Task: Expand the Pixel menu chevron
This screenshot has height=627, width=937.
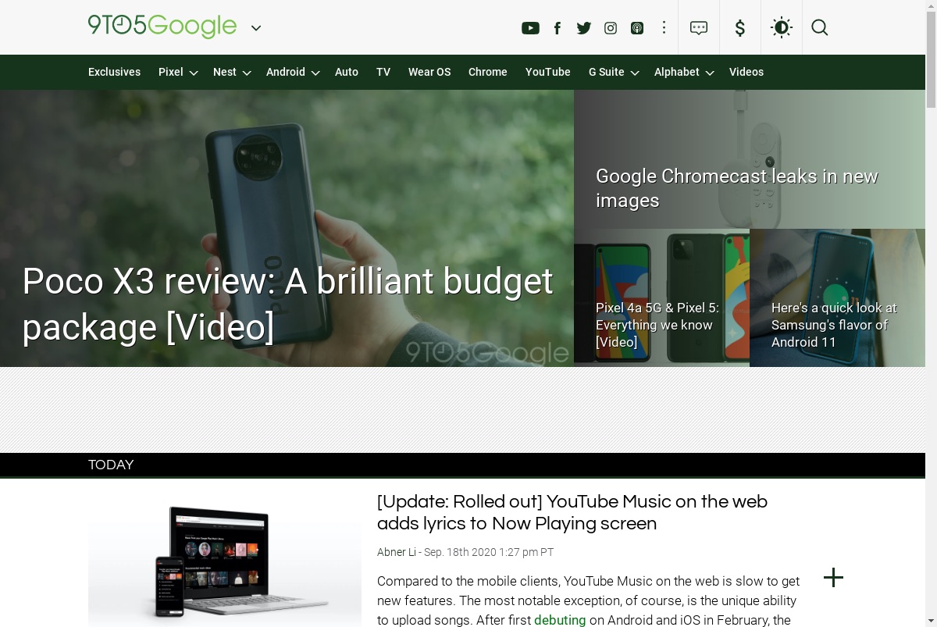Action: (x=194, y=73)
